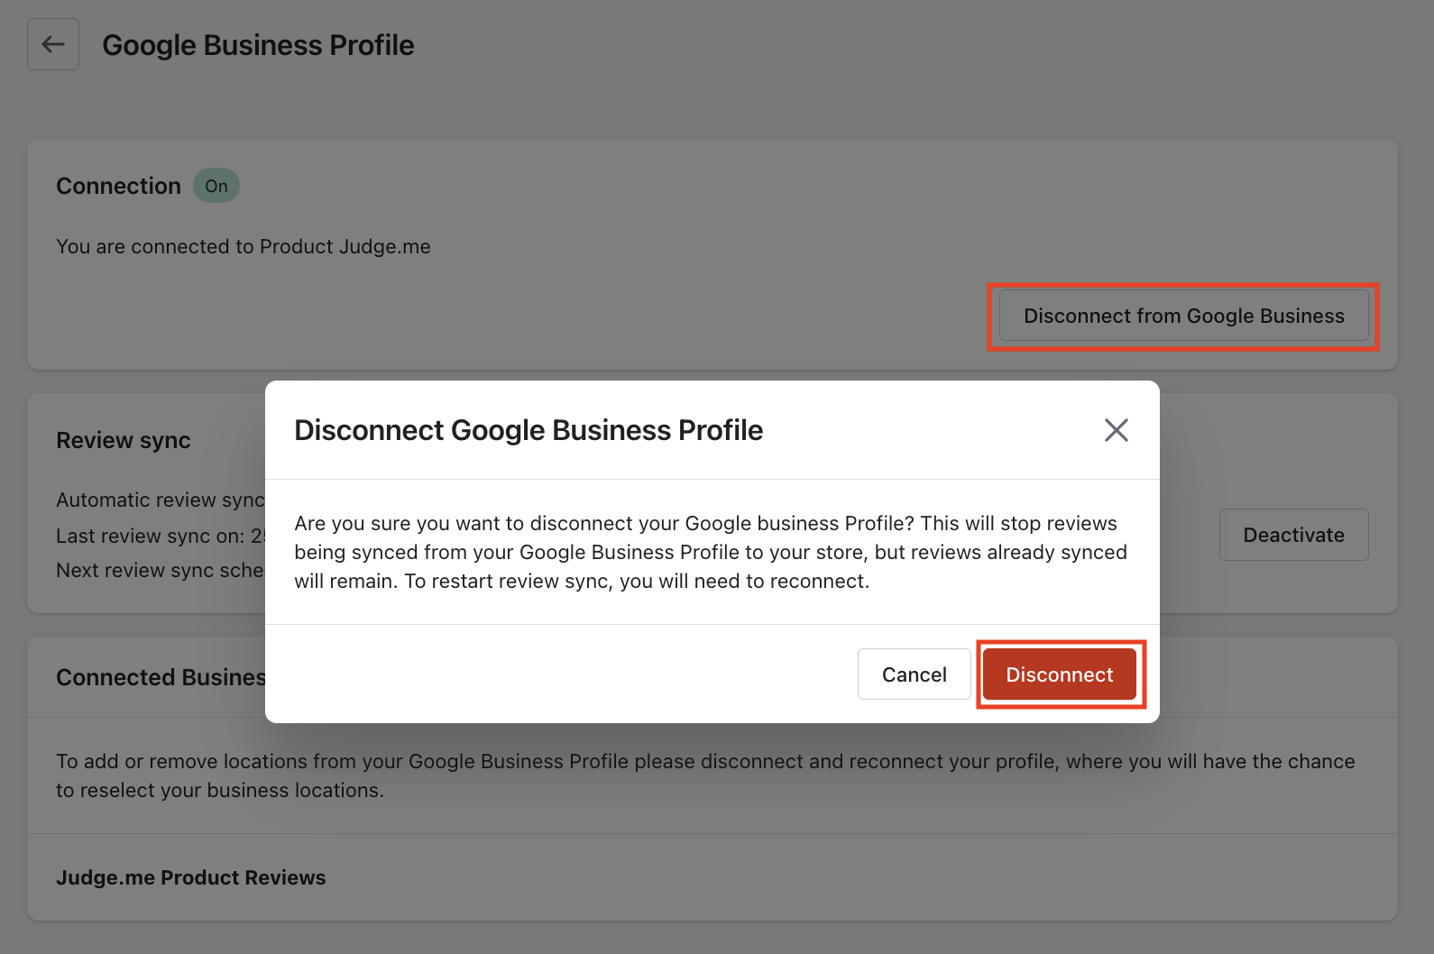Confirm with the red Disconnect button

click(x=1059, y=674)
